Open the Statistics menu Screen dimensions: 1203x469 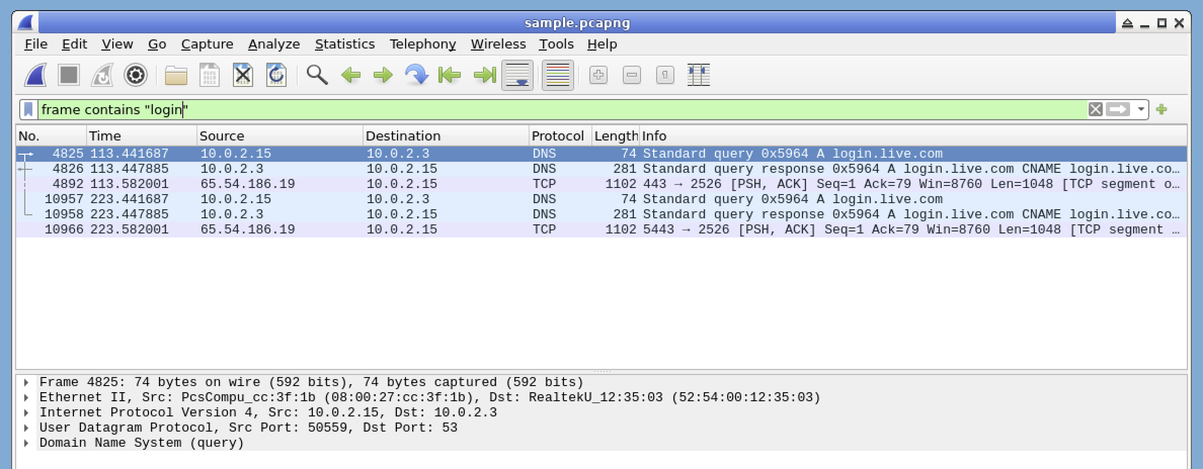pos(345,44)
